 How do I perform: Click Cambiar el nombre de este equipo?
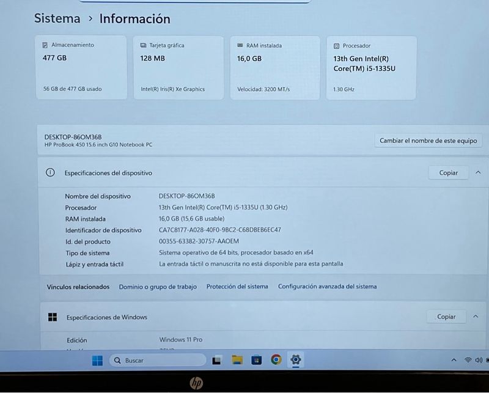428,141
